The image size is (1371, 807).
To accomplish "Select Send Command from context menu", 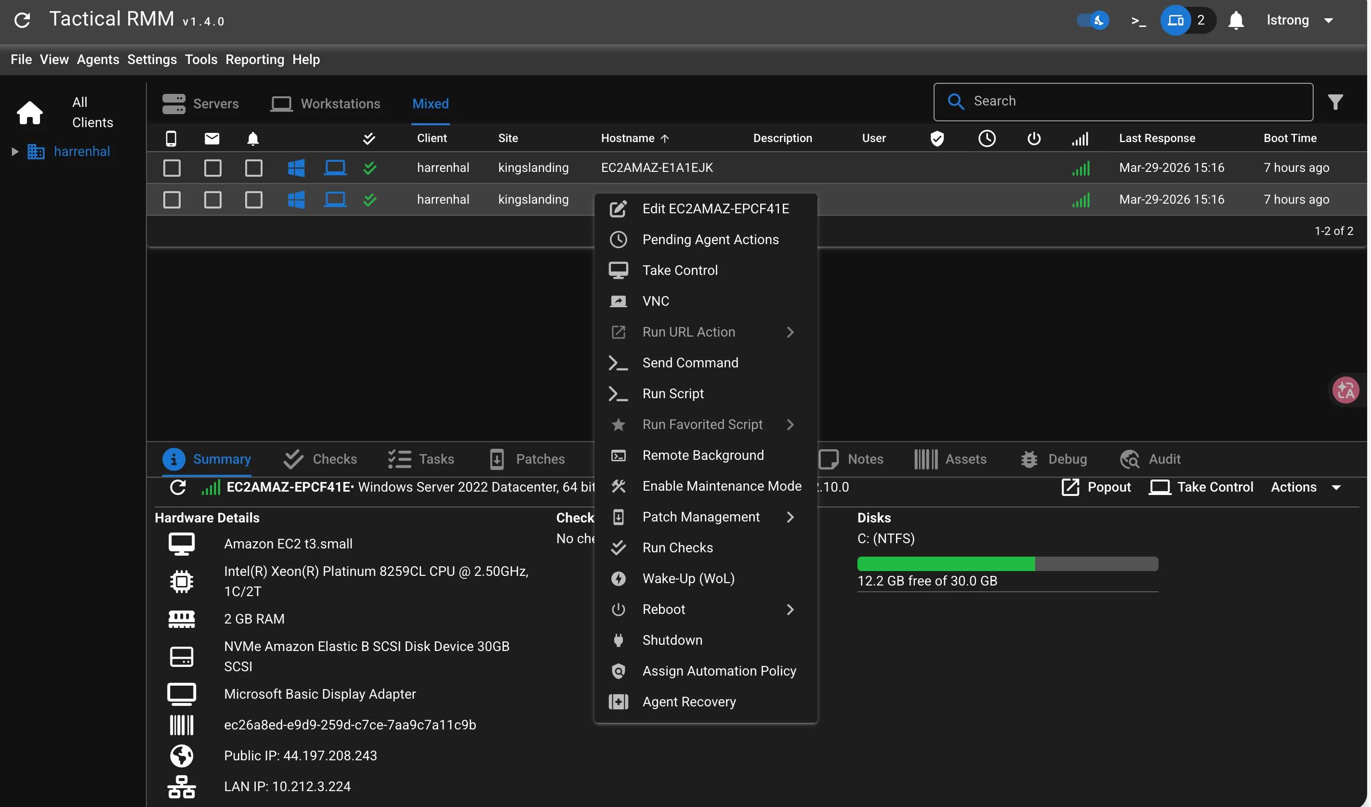I will pos(705,363).
